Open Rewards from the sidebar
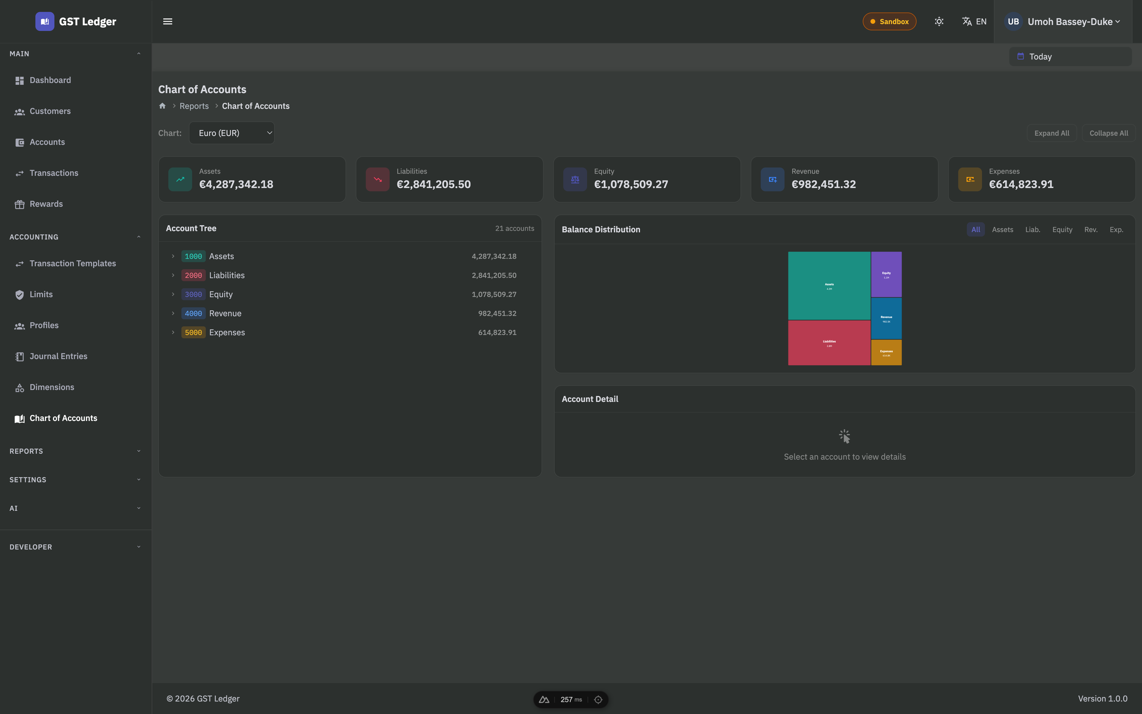 (46, 204)
